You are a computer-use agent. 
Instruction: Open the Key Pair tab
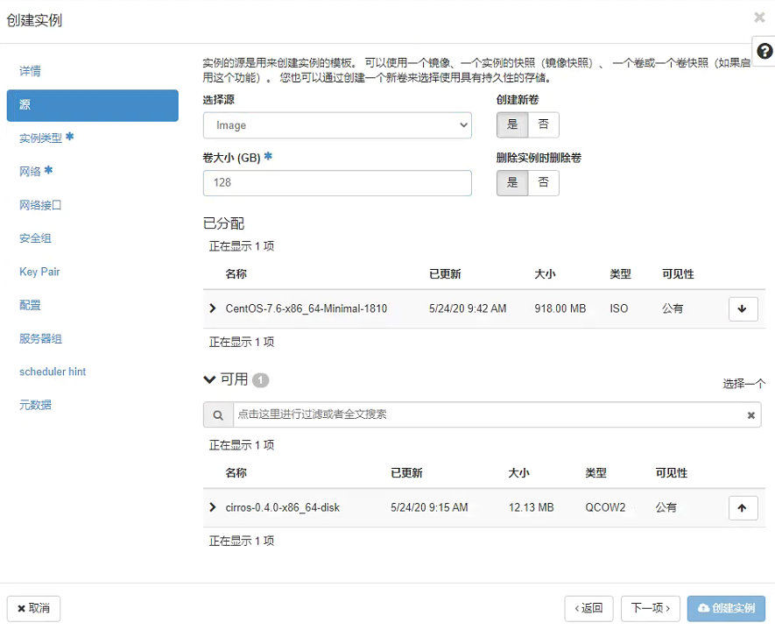(x=39, y=272)
